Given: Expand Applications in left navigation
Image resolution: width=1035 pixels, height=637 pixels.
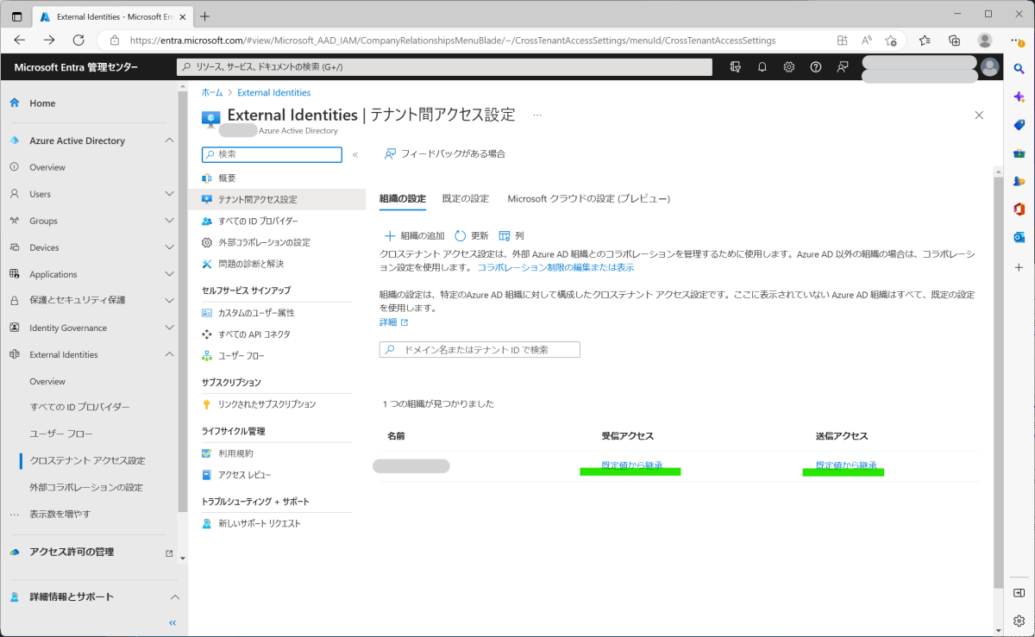Looking at the screenshot, I should [169, 274].
